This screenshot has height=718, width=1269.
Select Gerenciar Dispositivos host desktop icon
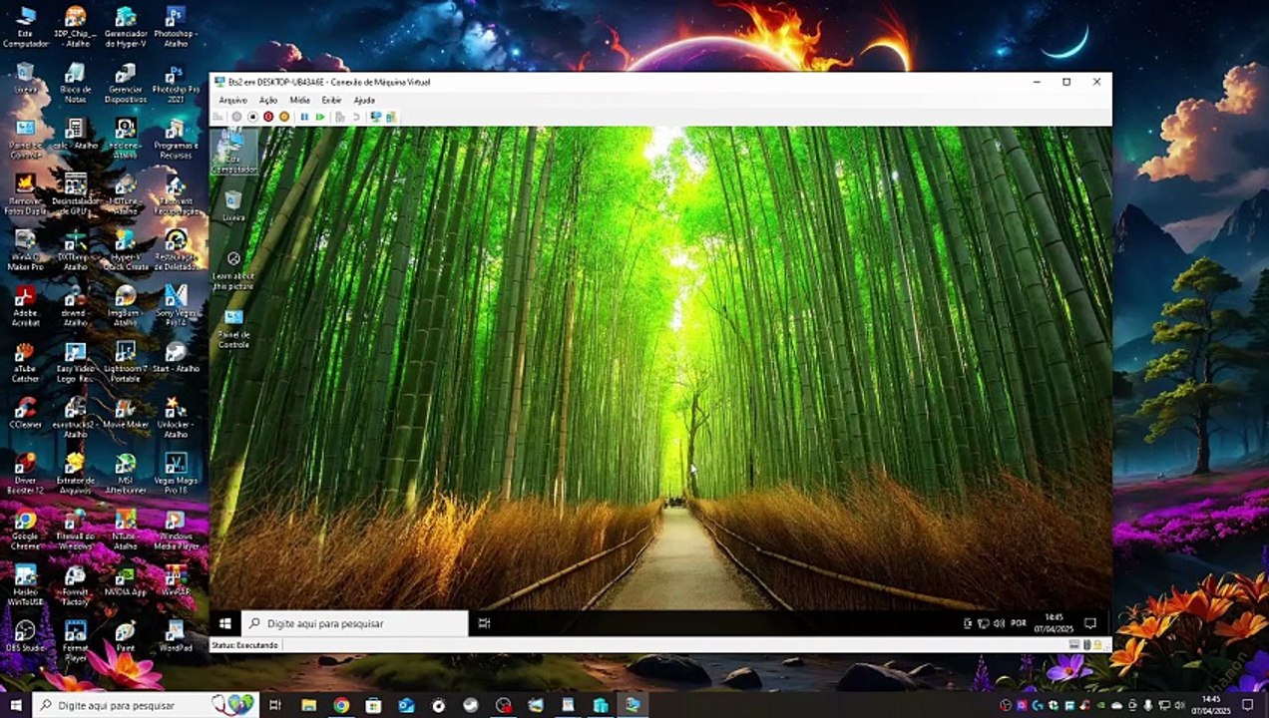coord(126,84)
